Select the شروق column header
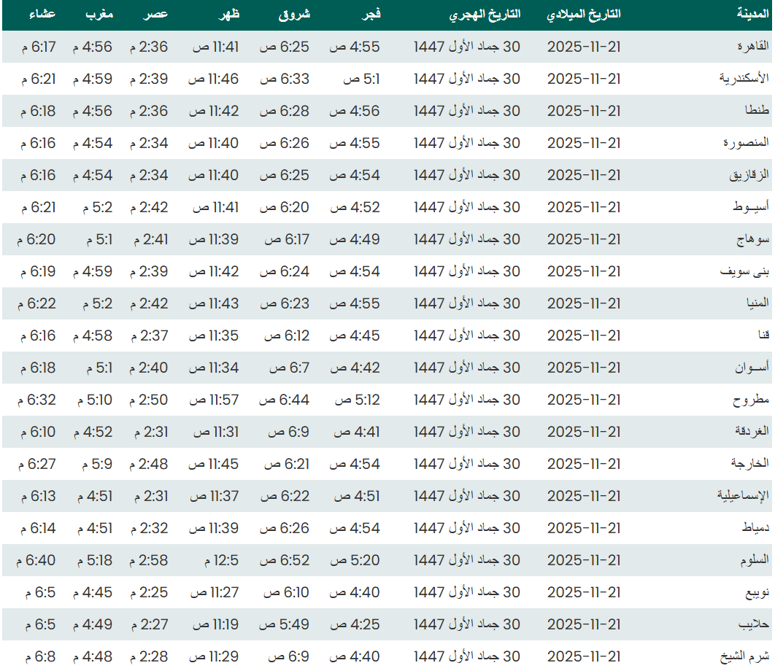The image size is (775, 671). pos(293,15)
